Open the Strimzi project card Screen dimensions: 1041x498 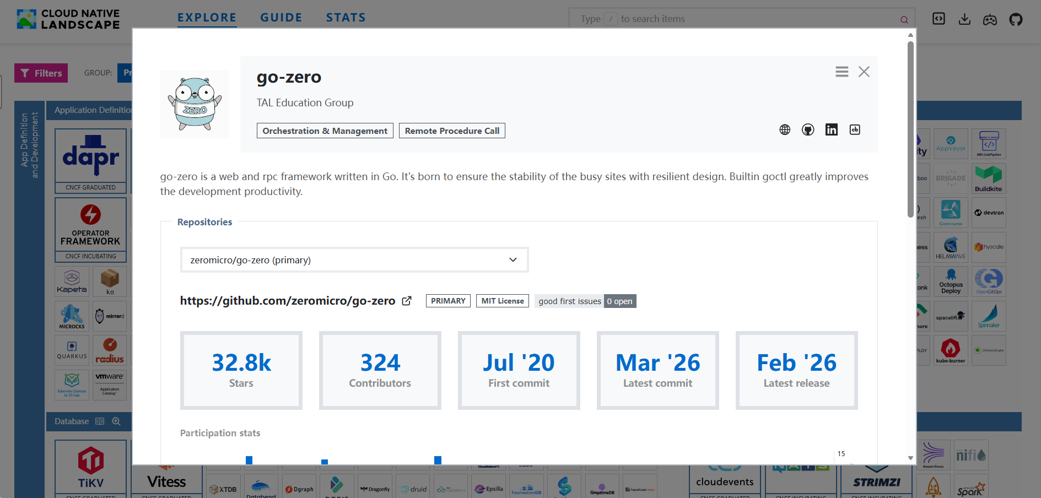click(877, 481)
